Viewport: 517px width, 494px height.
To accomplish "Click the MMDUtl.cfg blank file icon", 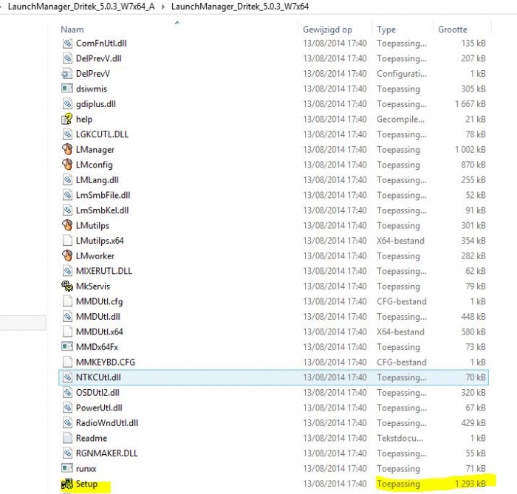I will click(67, 301).
